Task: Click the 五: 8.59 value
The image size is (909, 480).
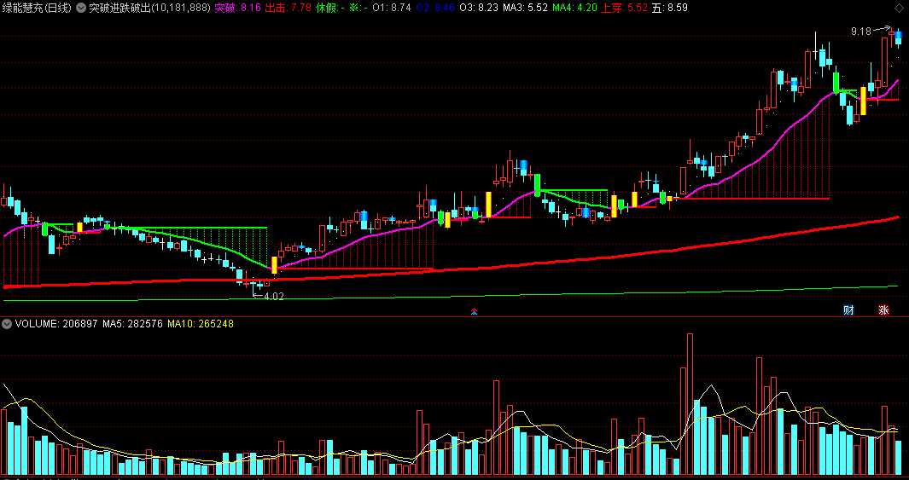Action: coord(669,9)
